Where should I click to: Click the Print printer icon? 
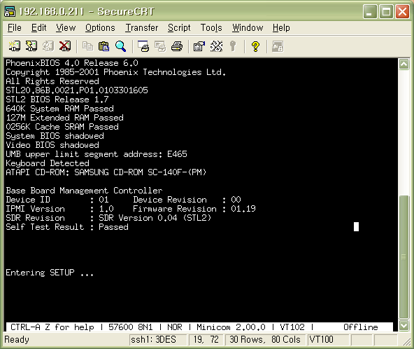coord(177,46)
